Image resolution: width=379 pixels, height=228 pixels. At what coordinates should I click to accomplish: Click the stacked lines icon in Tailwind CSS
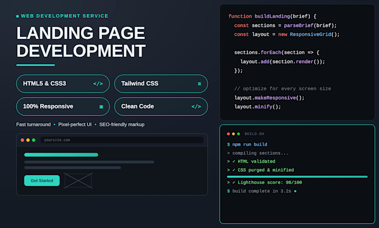(200, 84)
